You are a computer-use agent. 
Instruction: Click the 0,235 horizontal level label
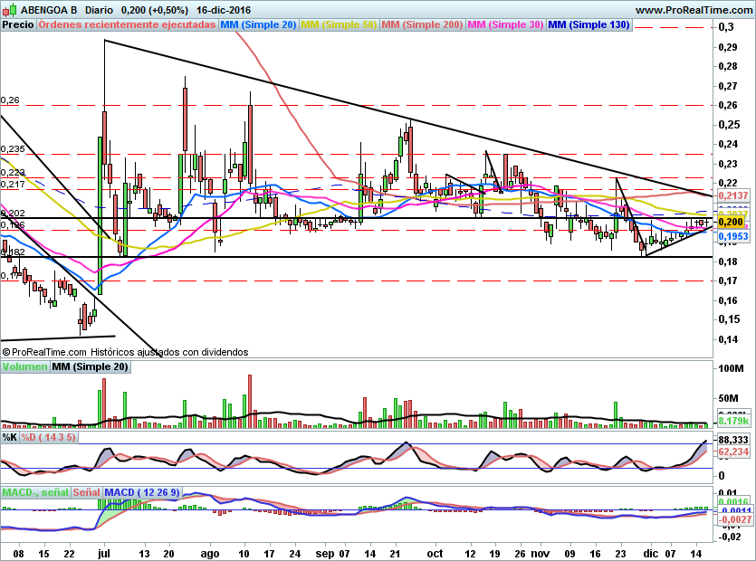point(13,149)
